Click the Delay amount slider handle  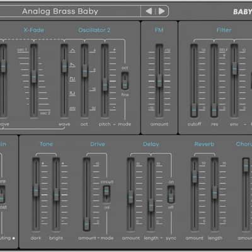tap(130, 197)
